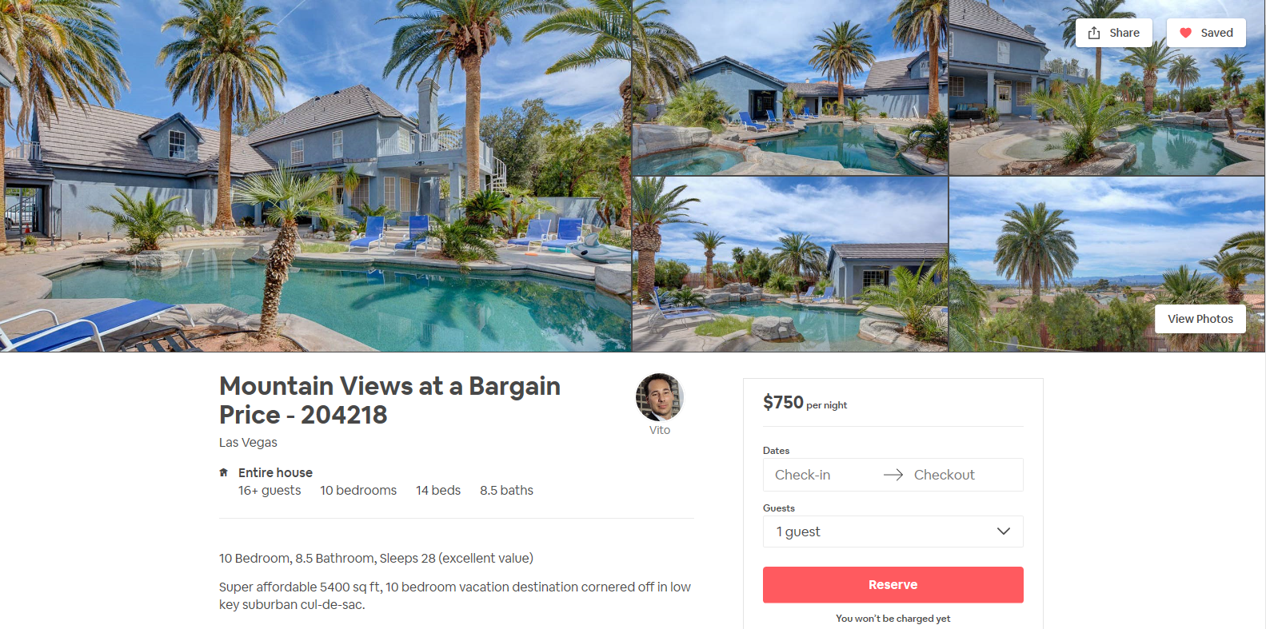
Task: Open bottom-middle rock pool photo
Action: [790, 265]
